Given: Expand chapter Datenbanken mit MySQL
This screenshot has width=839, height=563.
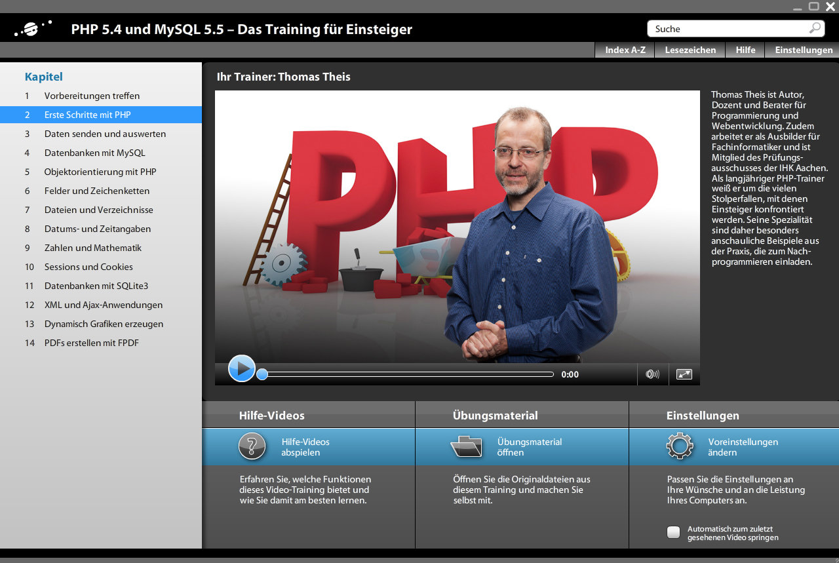Looking at the screenshot, I should point(95,153).
